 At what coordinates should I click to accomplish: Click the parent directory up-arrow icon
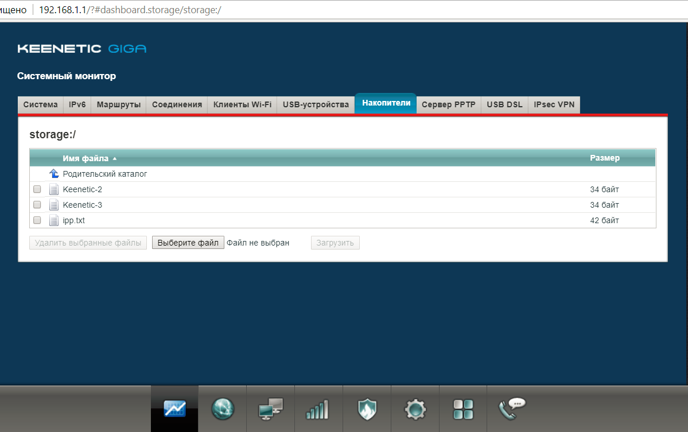click(54, 174)
